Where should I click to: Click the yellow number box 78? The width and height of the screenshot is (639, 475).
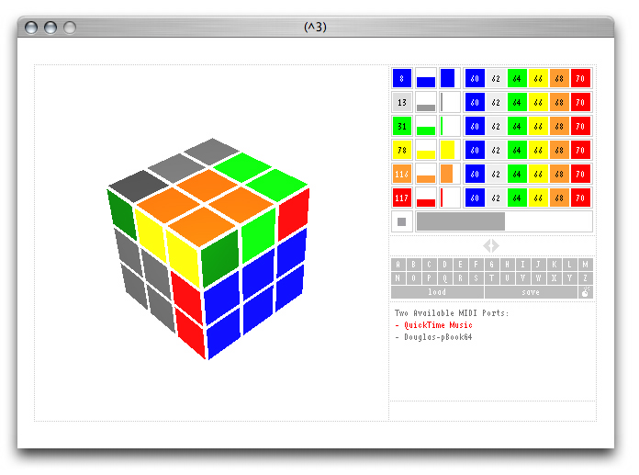[x=402, y=150]
